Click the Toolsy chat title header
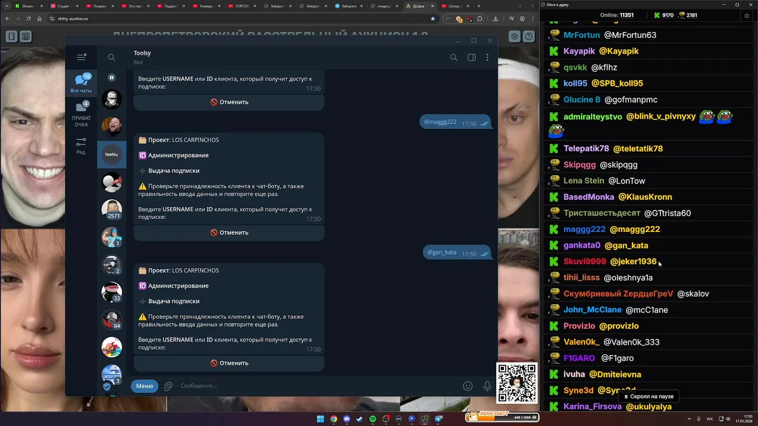Image resolution: width=758 pixels, height=426 pixels. (x=142, y=53)
